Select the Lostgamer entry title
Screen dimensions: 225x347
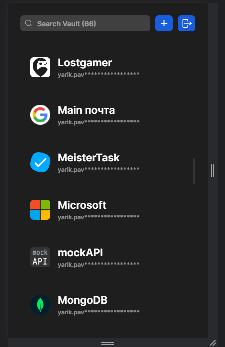[85, 63]
